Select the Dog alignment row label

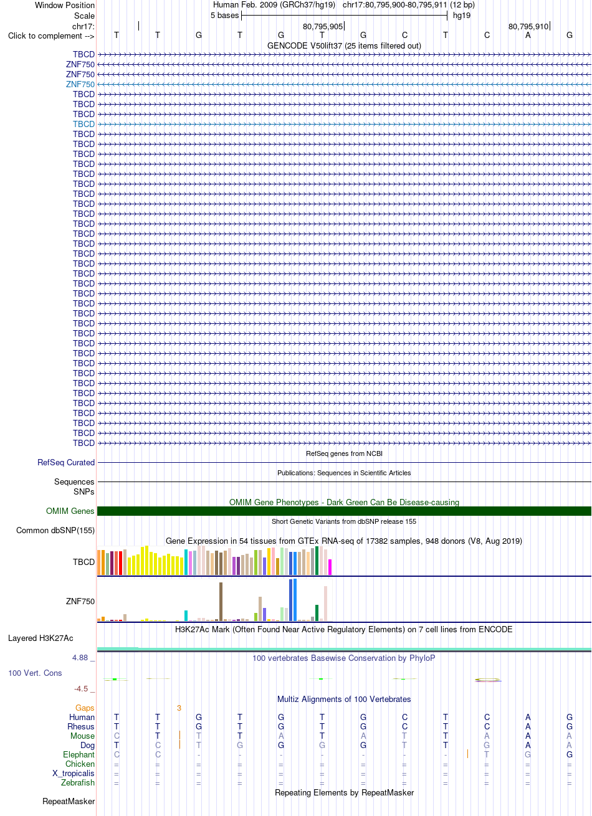tap(87, 746)
